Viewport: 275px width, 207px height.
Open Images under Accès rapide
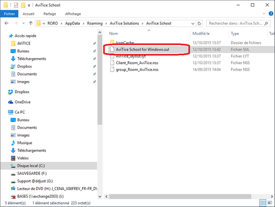pyautogui.click(x=23, y=82)
